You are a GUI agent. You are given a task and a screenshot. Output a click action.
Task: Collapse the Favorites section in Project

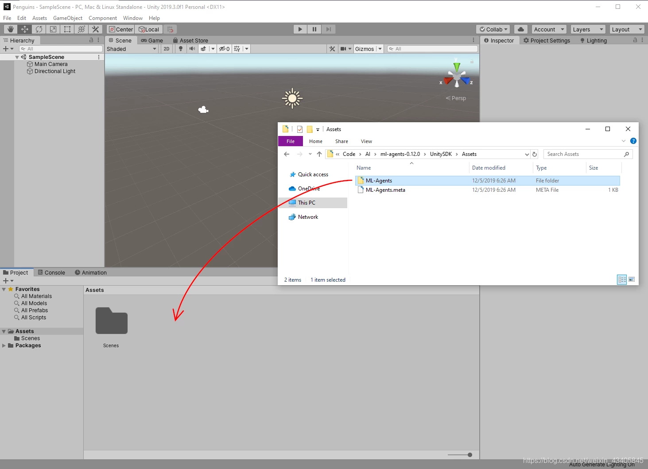coord(4,289)
